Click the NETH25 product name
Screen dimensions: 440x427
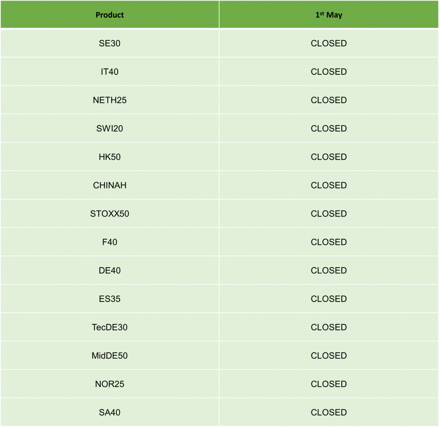(x=110, y=100)
